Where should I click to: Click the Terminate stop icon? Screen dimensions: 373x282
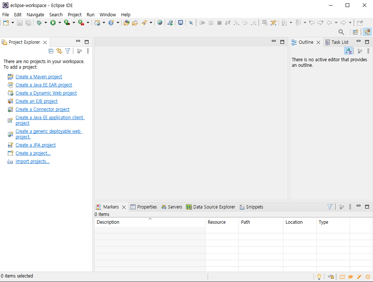coord(219,23)
